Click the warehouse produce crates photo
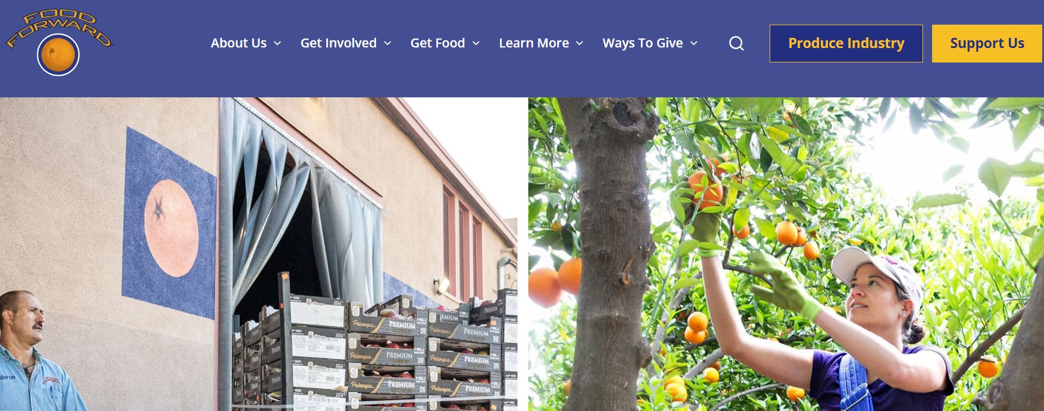The height and width of the screenshot is (411, 1044). point(259,254)
